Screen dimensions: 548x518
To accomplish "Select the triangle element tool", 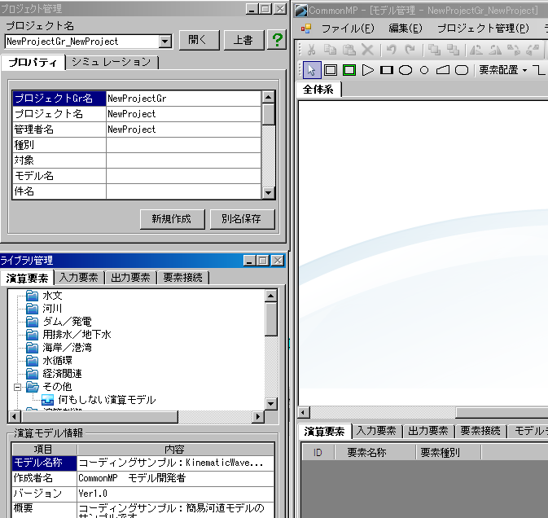I will [x=368, y=70].
